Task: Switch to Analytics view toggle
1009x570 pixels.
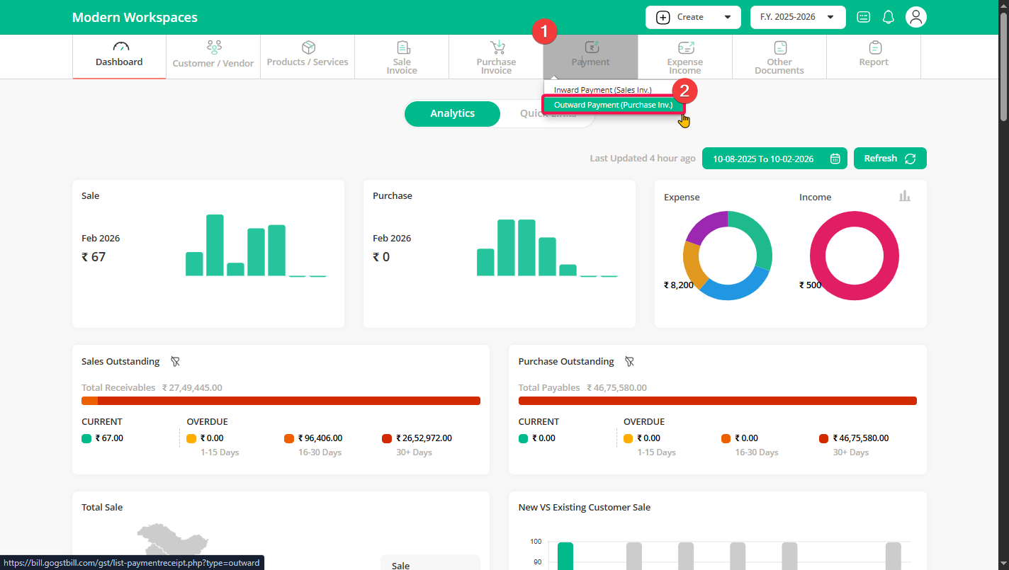Action: pos(452,113)
